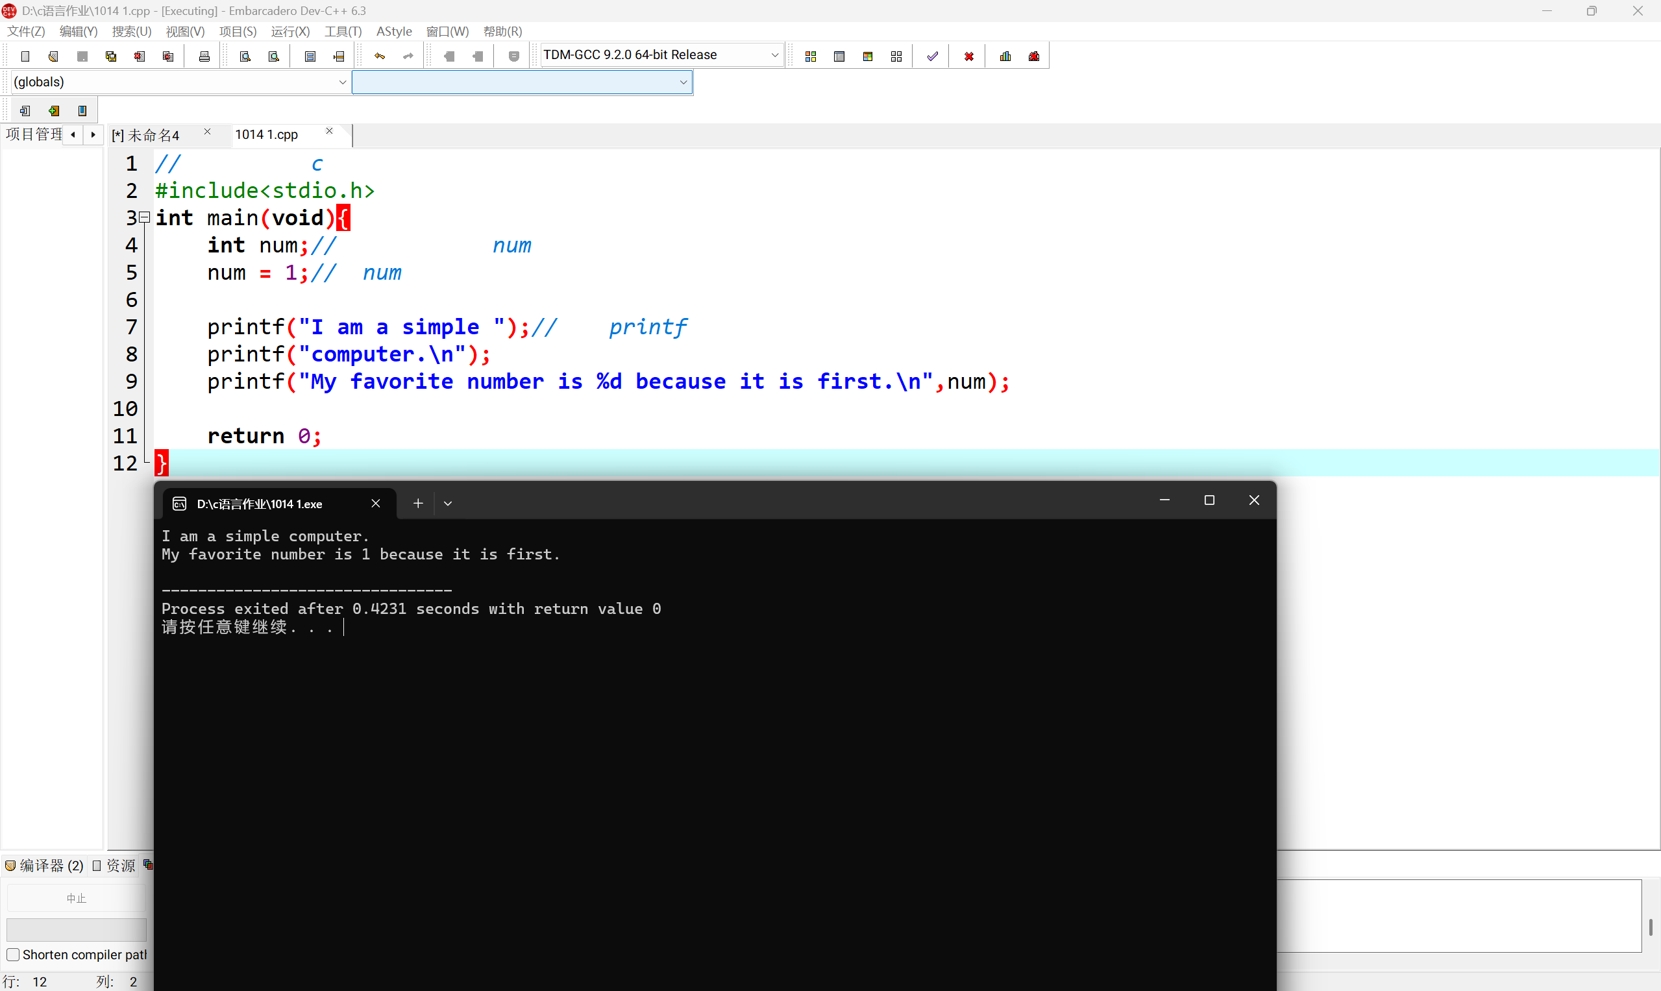
Task: Click the Save All toolbar icon
Action: [x=111, y=56]
